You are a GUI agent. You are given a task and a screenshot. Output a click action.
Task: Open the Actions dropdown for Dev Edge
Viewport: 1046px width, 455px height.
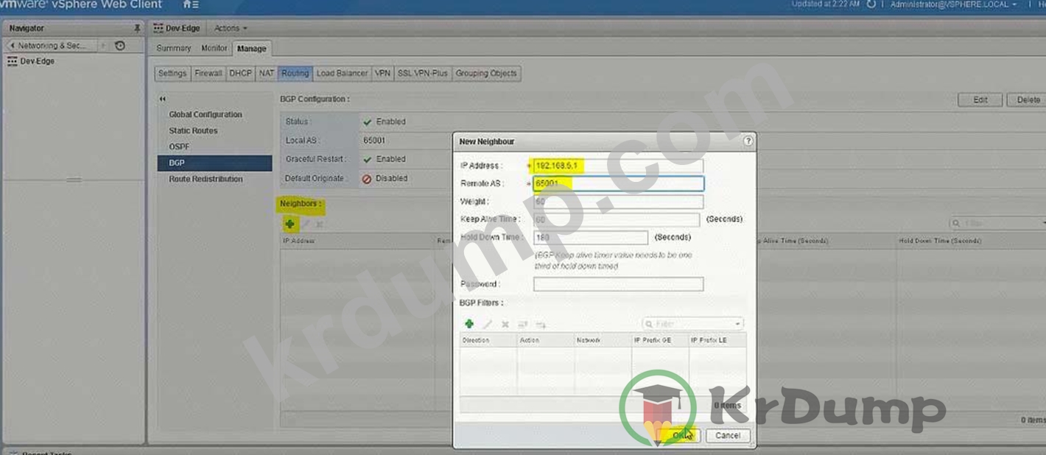pos(231,28)
